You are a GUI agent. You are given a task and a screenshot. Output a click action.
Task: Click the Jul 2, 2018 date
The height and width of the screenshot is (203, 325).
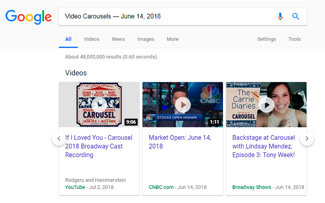tap(101, 187)
